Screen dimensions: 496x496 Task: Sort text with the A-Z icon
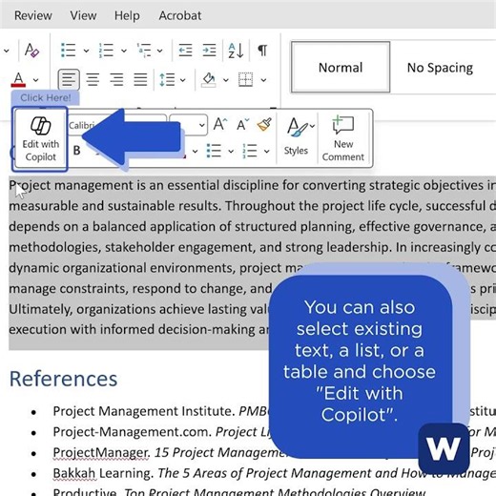(236, 51)
